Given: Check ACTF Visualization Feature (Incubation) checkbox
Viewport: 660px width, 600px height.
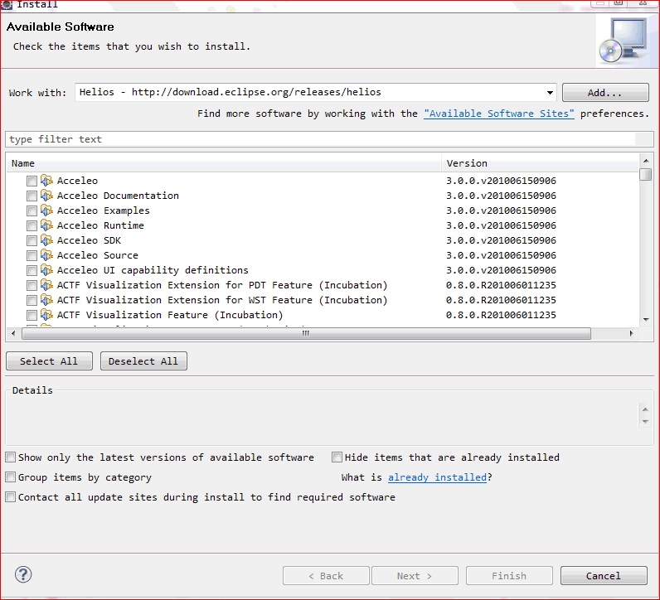Looking at the screenshot, I should tap(32, 316).
